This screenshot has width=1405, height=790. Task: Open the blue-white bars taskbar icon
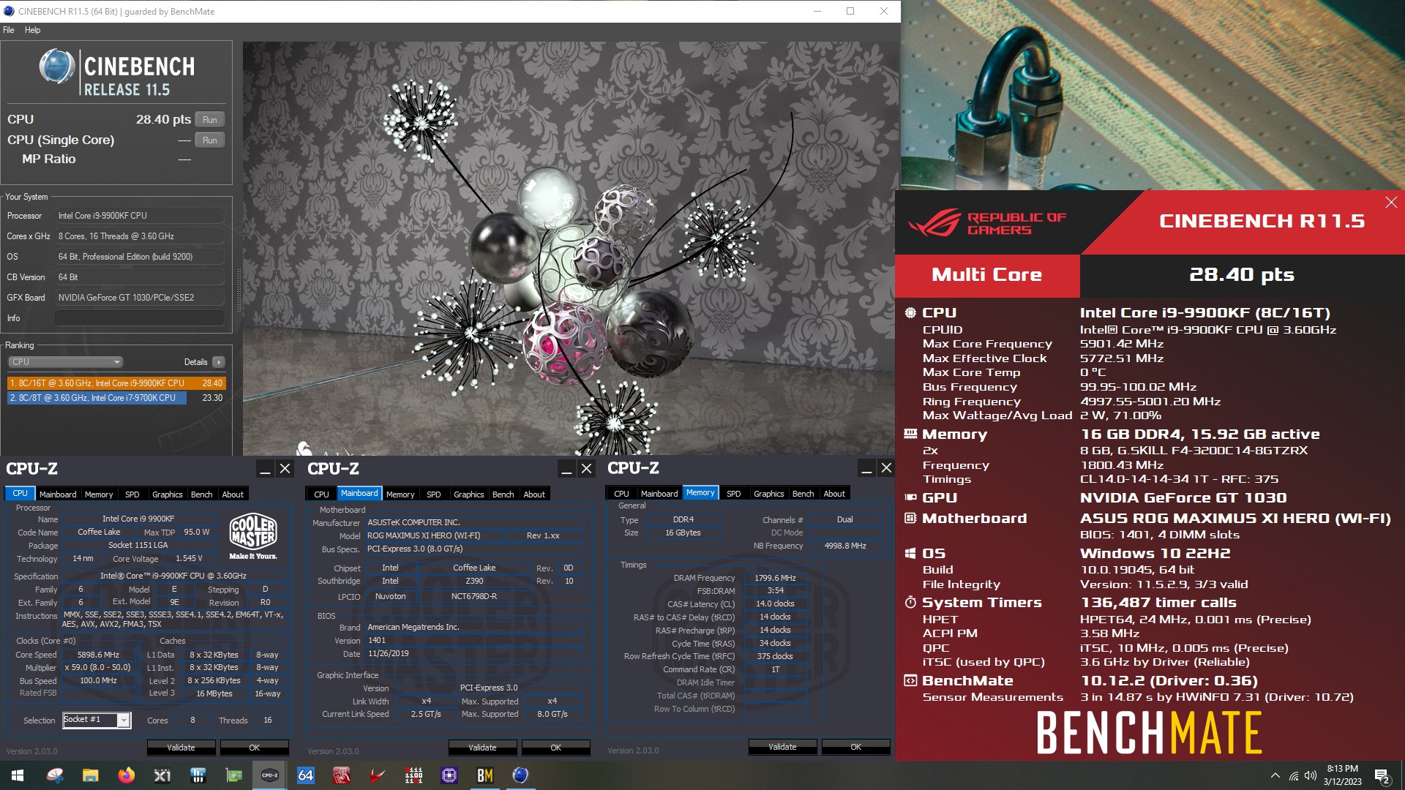[x=198, y=775]
